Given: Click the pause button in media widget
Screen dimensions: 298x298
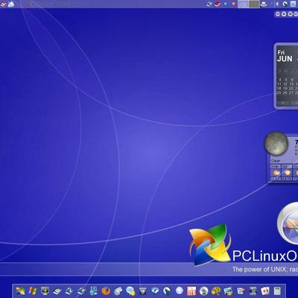Looking at the screenshot, I should coord(290,14).
